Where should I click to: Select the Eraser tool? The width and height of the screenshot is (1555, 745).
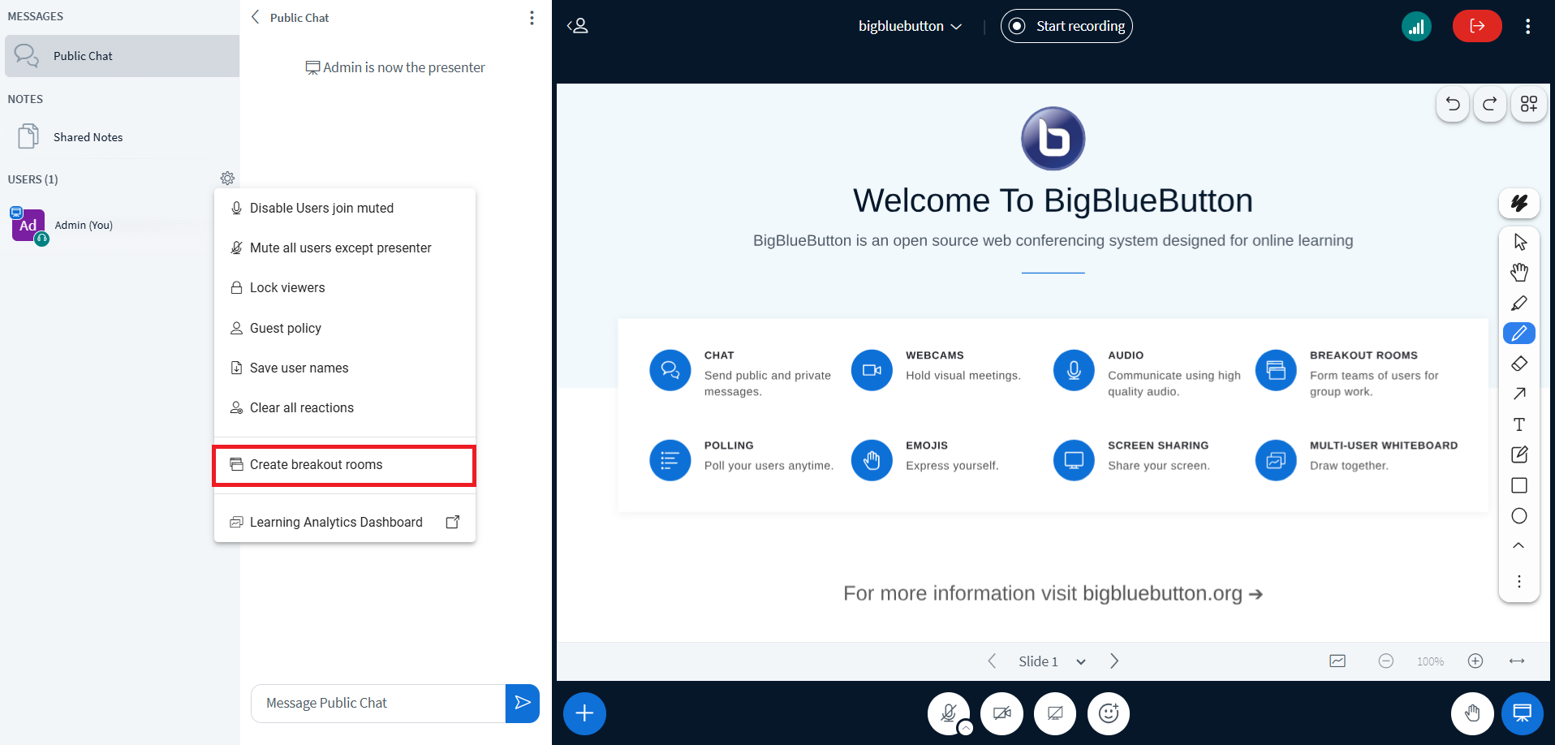pyautogui.click(x=1519, y=364)
